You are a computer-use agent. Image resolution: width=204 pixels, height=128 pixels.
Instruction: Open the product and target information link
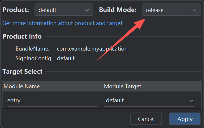(x=62, y=23)
